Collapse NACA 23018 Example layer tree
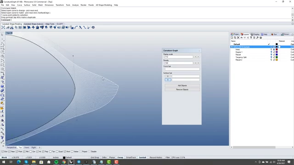294x165 pixels. pos(232,47)
